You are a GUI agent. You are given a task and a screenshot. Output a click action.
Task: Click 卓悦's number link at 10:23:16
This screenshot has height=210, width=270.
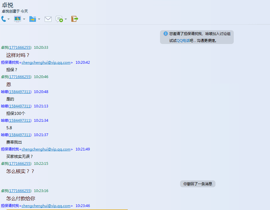(x=20, y=191)
